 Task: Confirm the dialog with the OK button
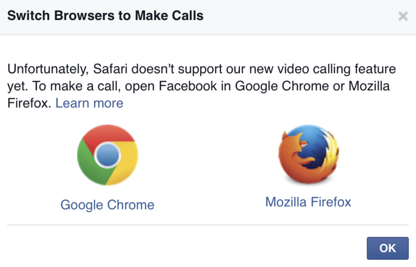(388, 248)
